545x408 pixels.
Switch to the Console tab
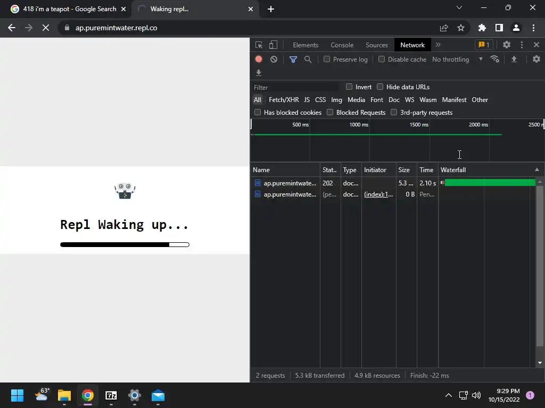(342, 45)
